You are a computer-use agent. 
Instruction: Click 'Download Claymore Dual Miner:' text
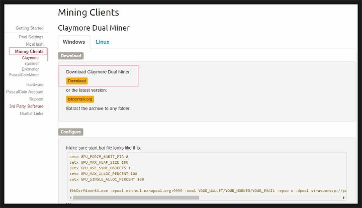(x=99, y=72)
